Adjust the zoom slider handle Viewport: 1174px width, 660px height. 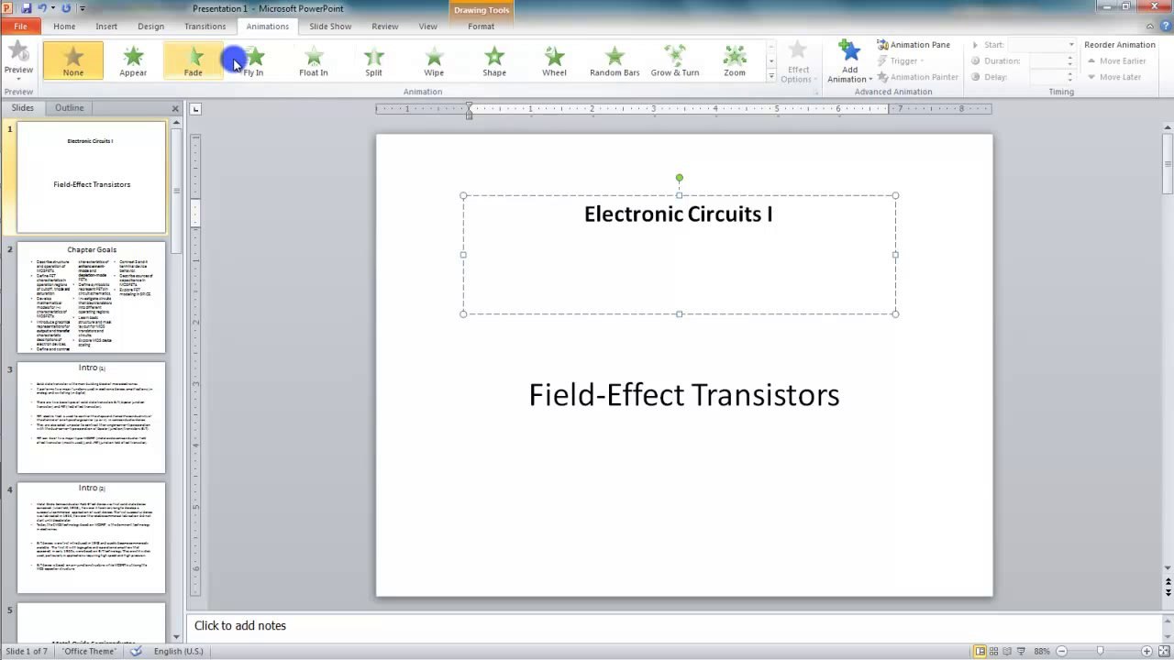click(x=1100, y=651)
